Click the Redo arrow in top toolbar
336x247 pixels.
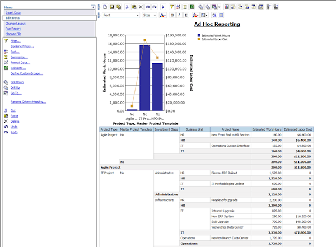pyautogui.click(x=155, y=7)
